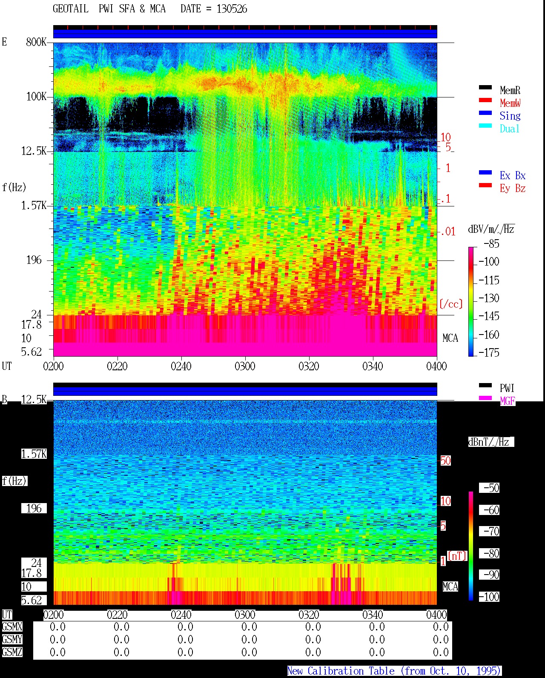The width and height of the screenshot is (545, 678).
Task: Click the -175 color scale value
Action: 489,352
